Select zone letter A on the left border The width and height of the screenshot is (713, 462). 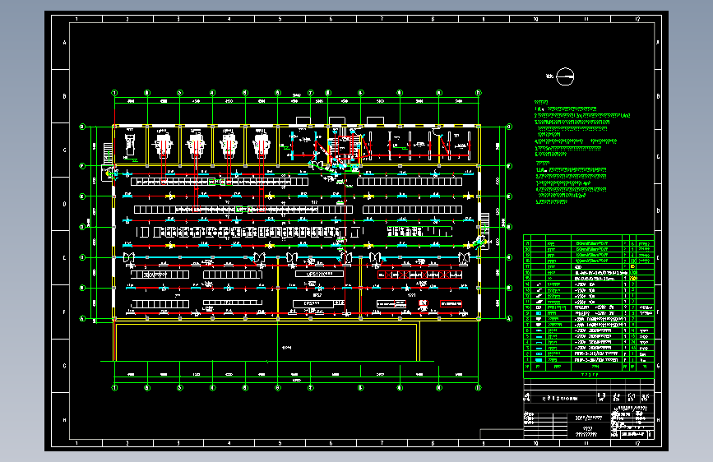pos(64,42)
